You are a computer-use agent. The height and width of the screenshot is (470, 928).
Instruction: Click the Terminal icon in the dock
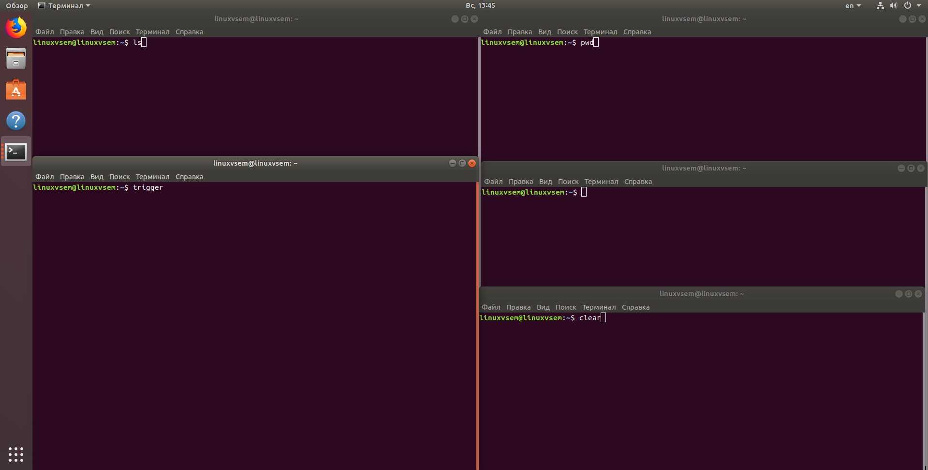click(16, 152)
